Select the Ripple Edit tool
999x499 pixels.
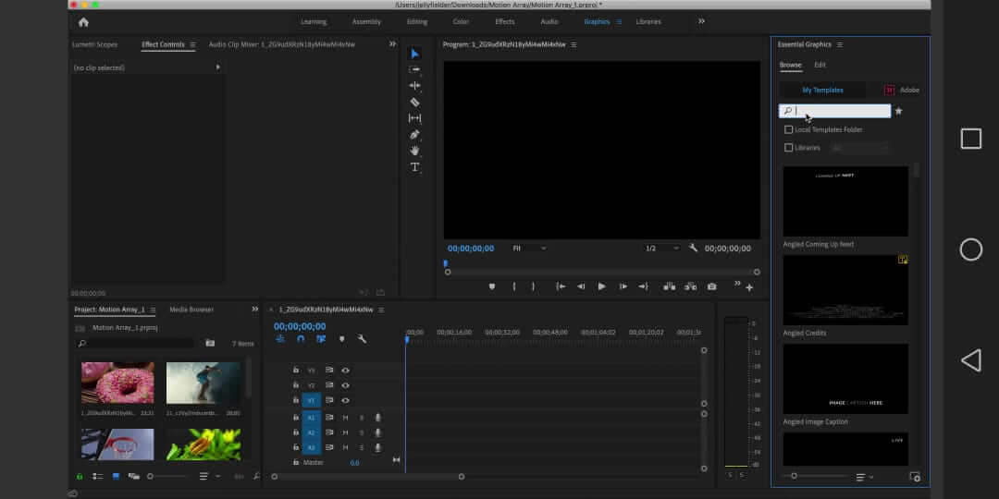414,85
